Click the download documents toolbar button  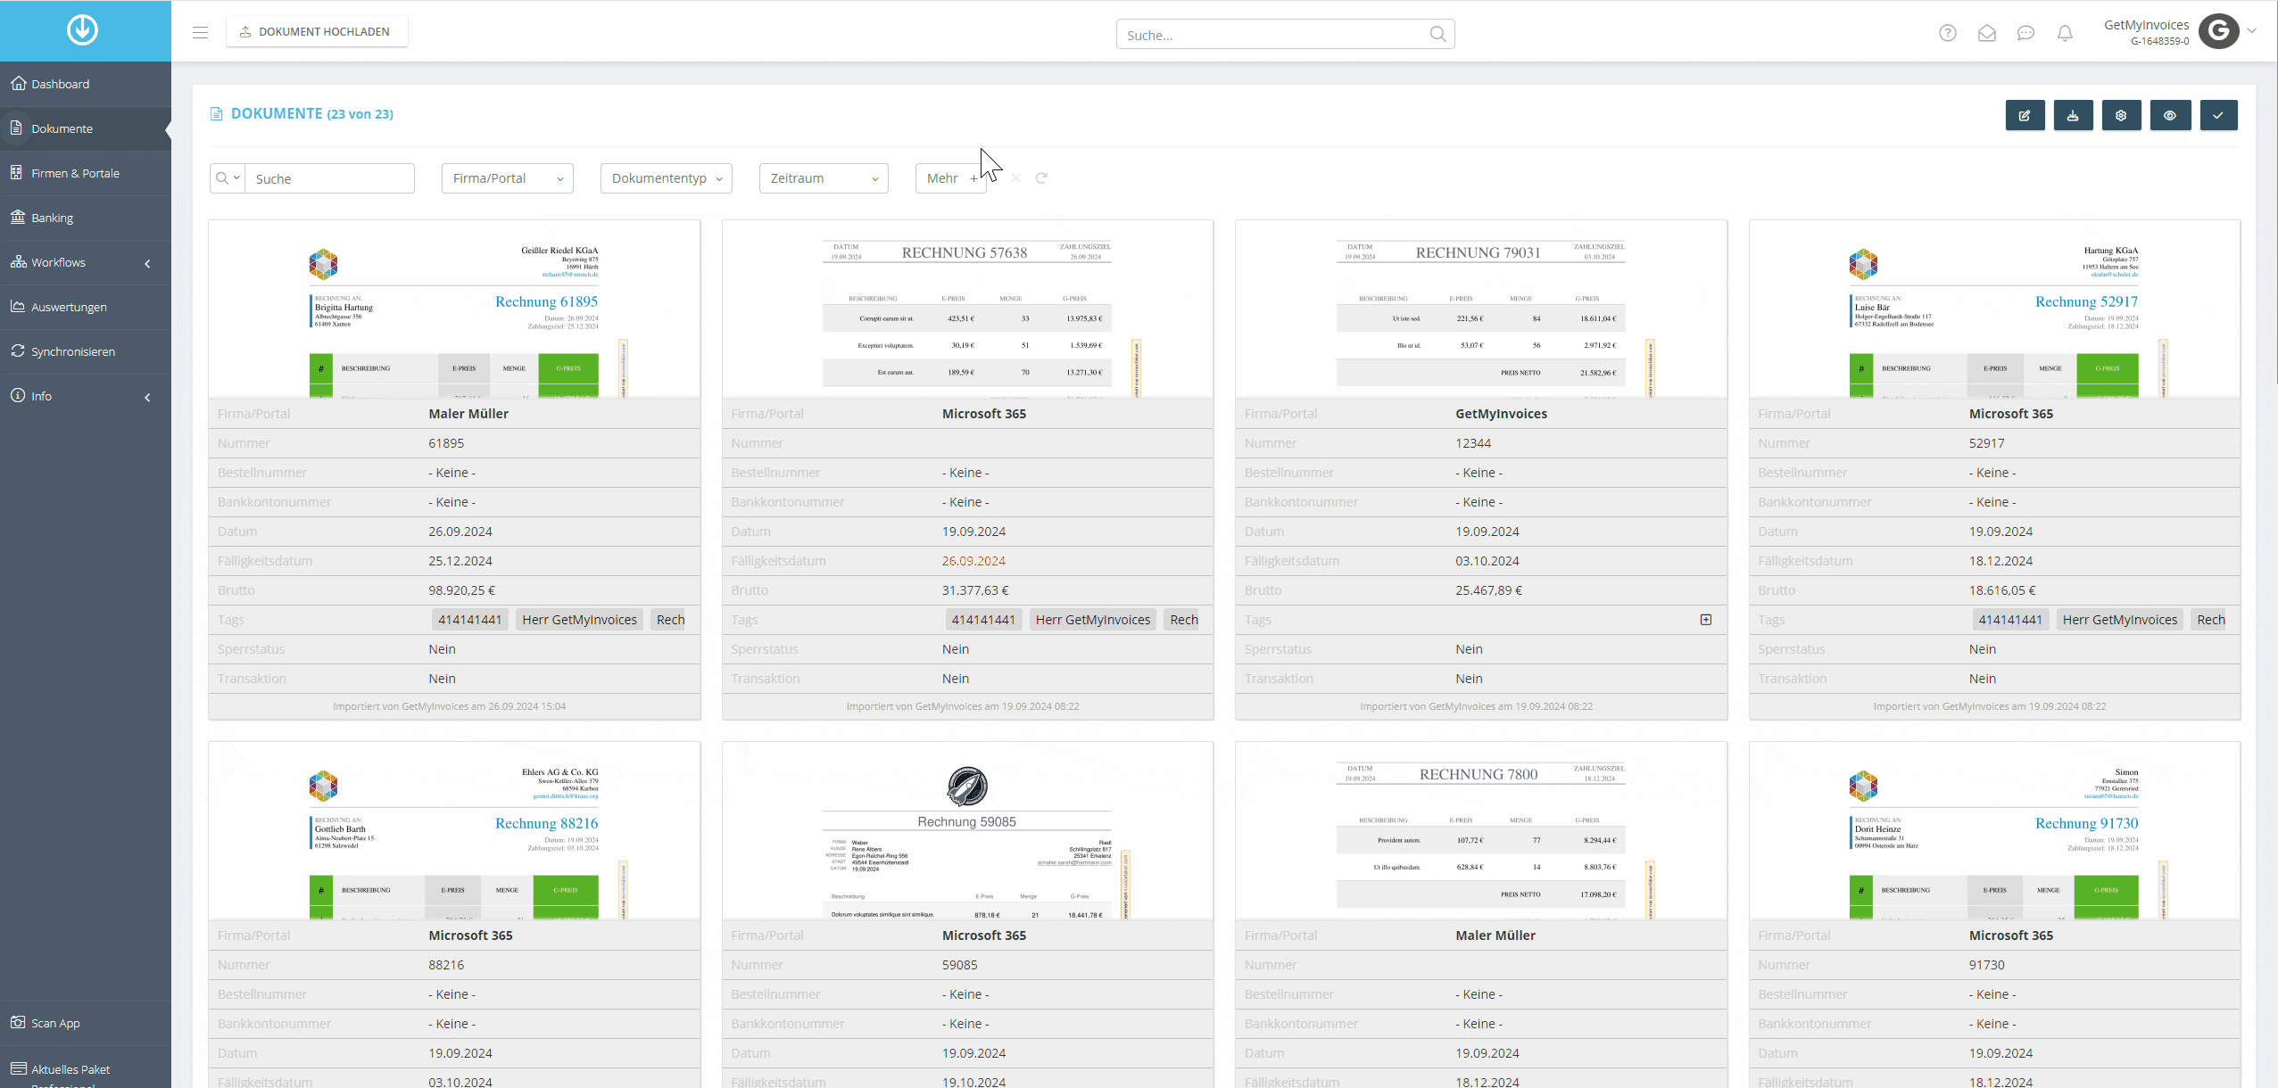tap(2073, 115)
